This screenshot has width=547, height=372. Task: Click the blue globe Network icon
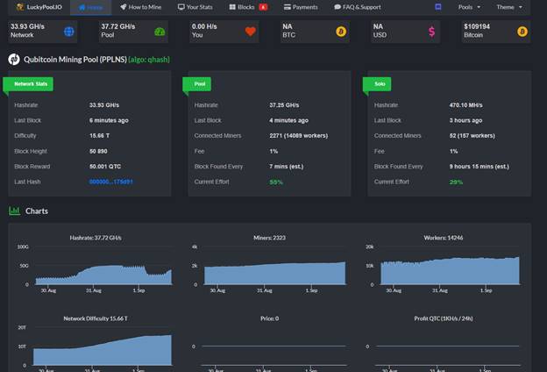tap(68, 32)
